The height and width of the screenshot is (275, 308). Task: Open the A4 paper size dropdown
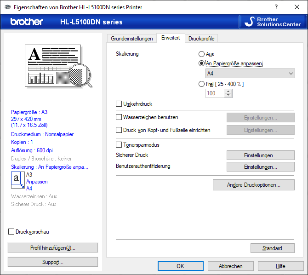[250, 73]
